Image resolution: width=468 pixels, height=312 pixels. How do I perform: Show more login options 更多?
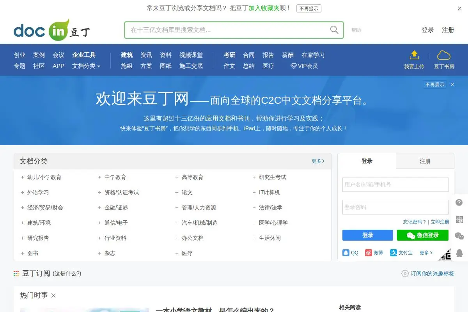pos(426,253)
